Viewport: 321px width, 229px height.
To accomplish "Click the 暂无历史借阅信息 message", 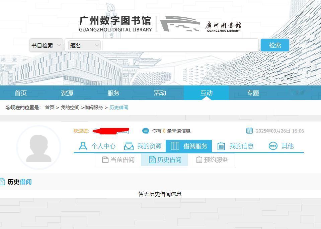I will click(160, 194).
